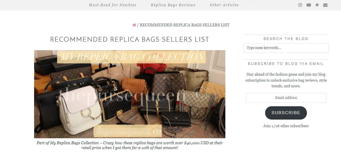This screenshot has height=153, width=341.
Task: Click the Search The Blog heading
Action: [x=286, y=39]
